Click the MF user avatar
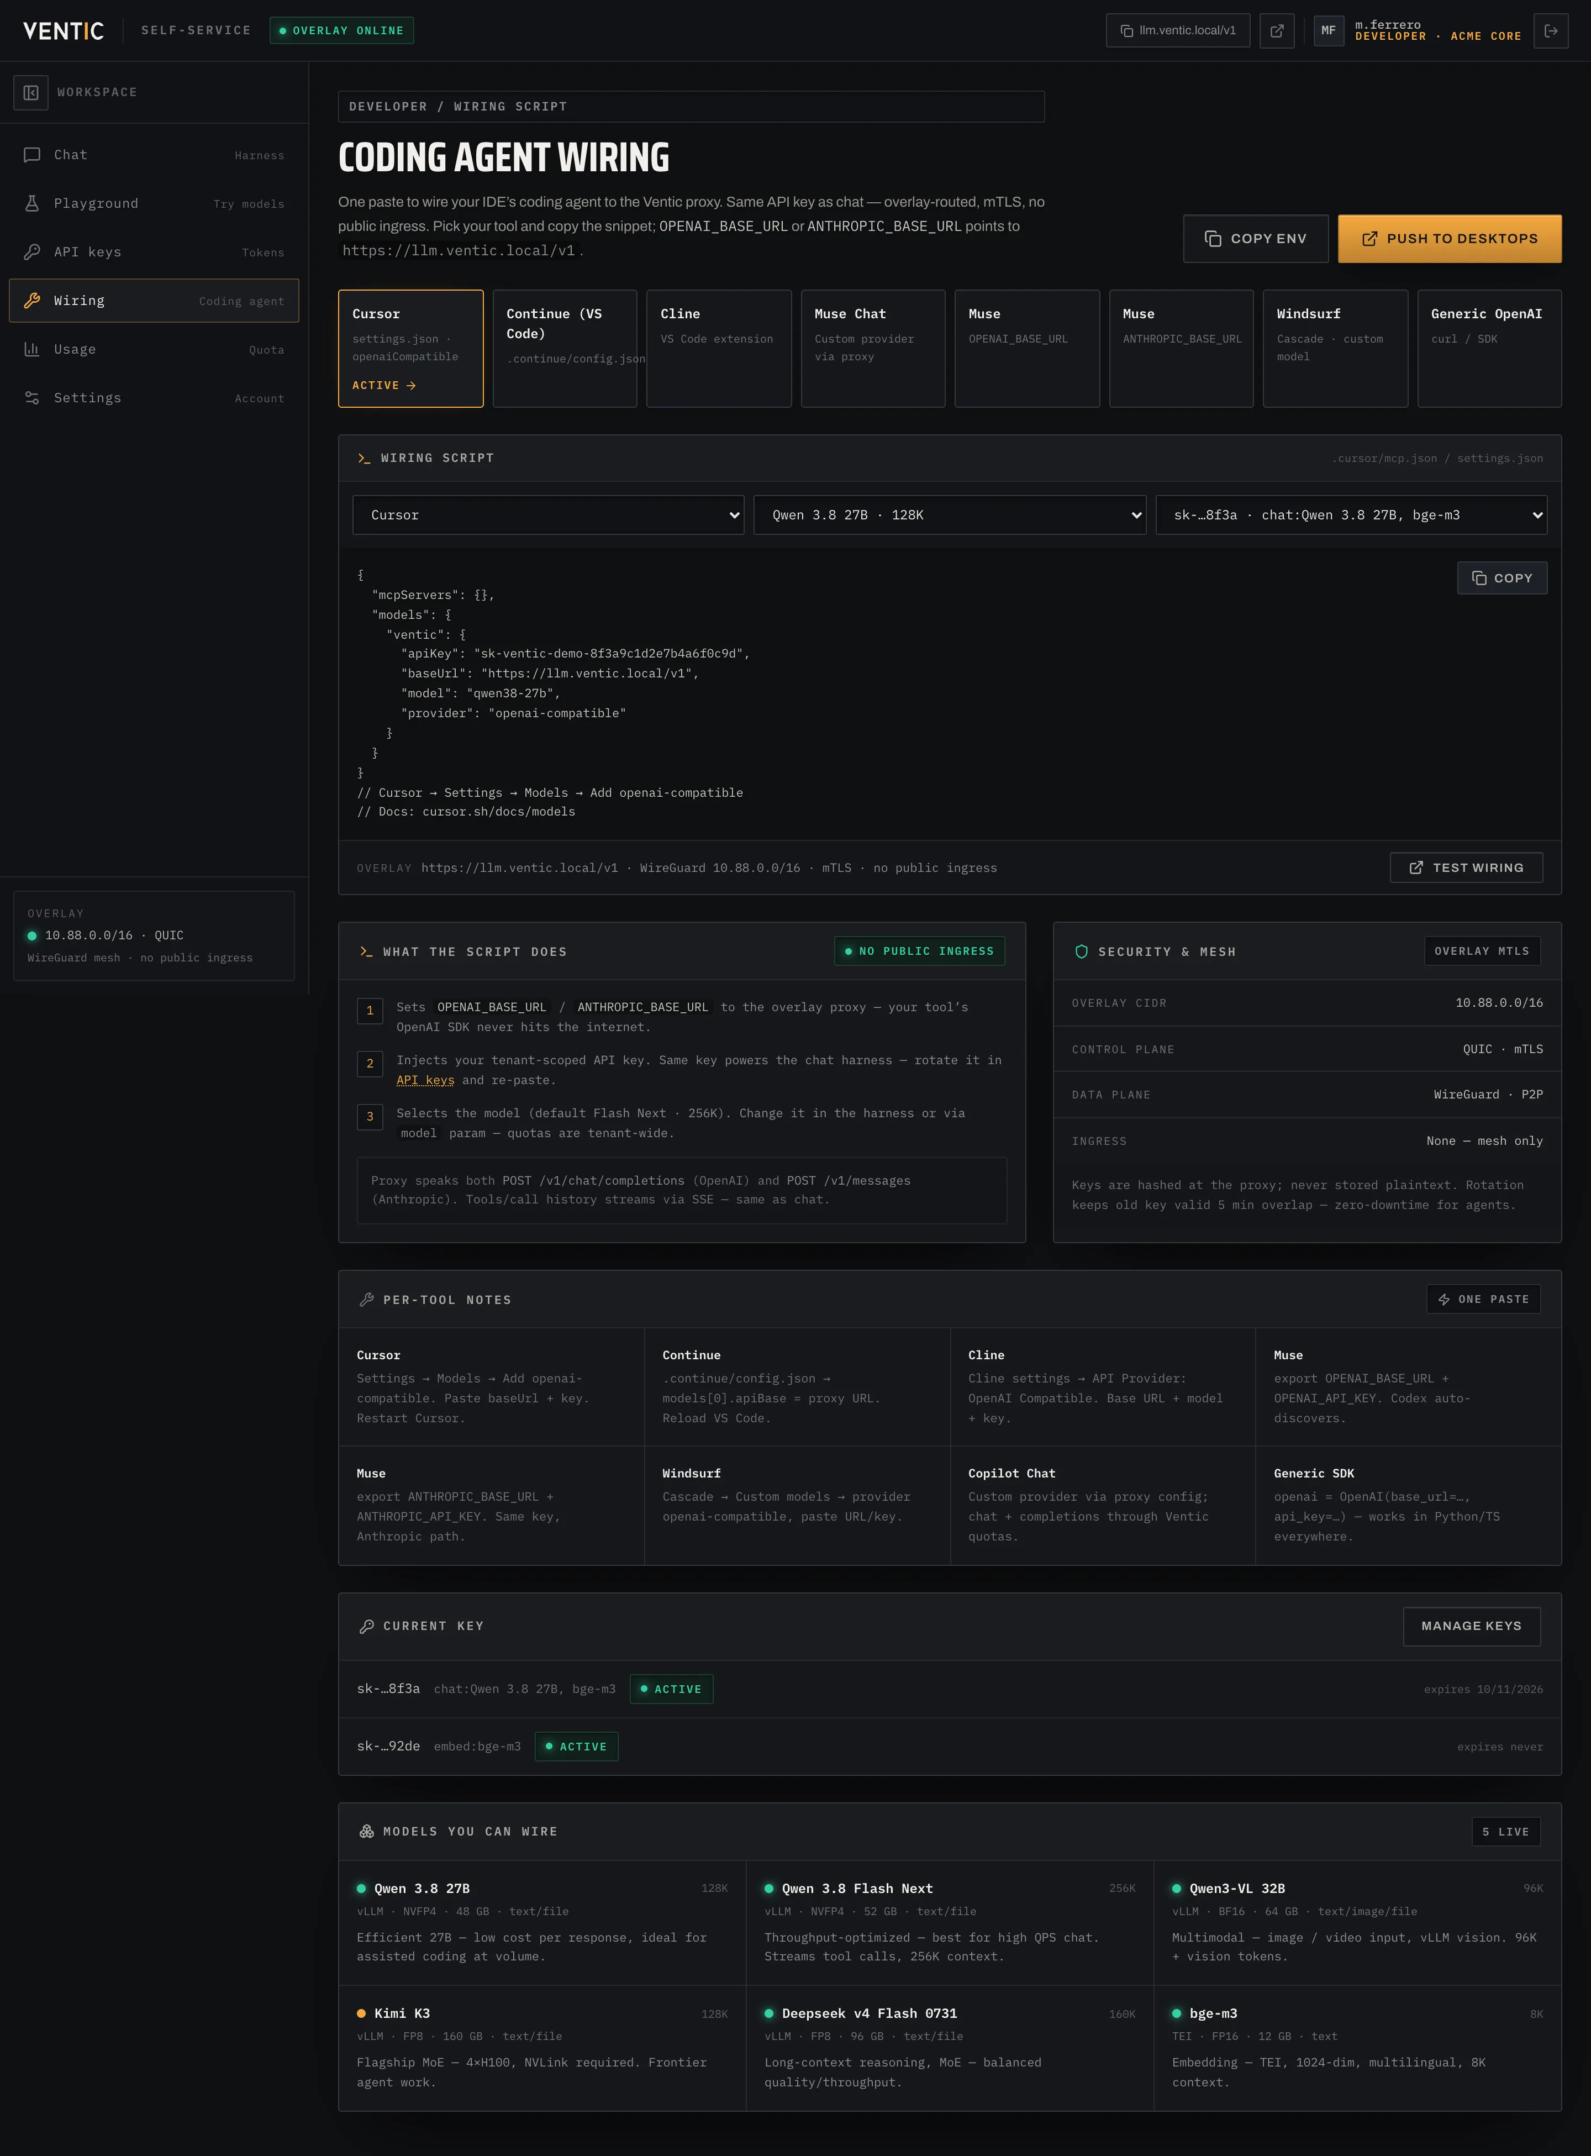The height and width of the screenshot is (2156, 1591). tap(1328, 31)
